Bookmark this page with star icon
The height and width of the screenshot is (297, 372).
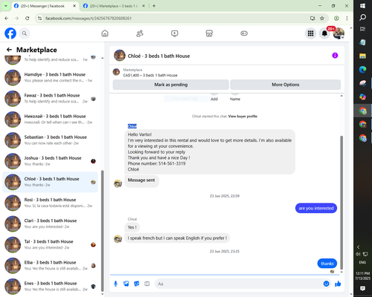coord(322,18)
